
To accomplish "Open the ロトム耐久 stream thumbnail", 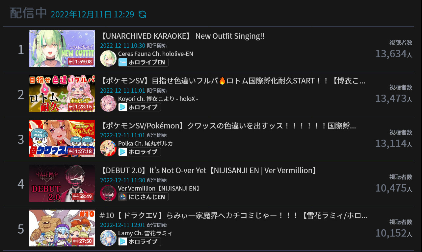I will (x=62, y=94).
